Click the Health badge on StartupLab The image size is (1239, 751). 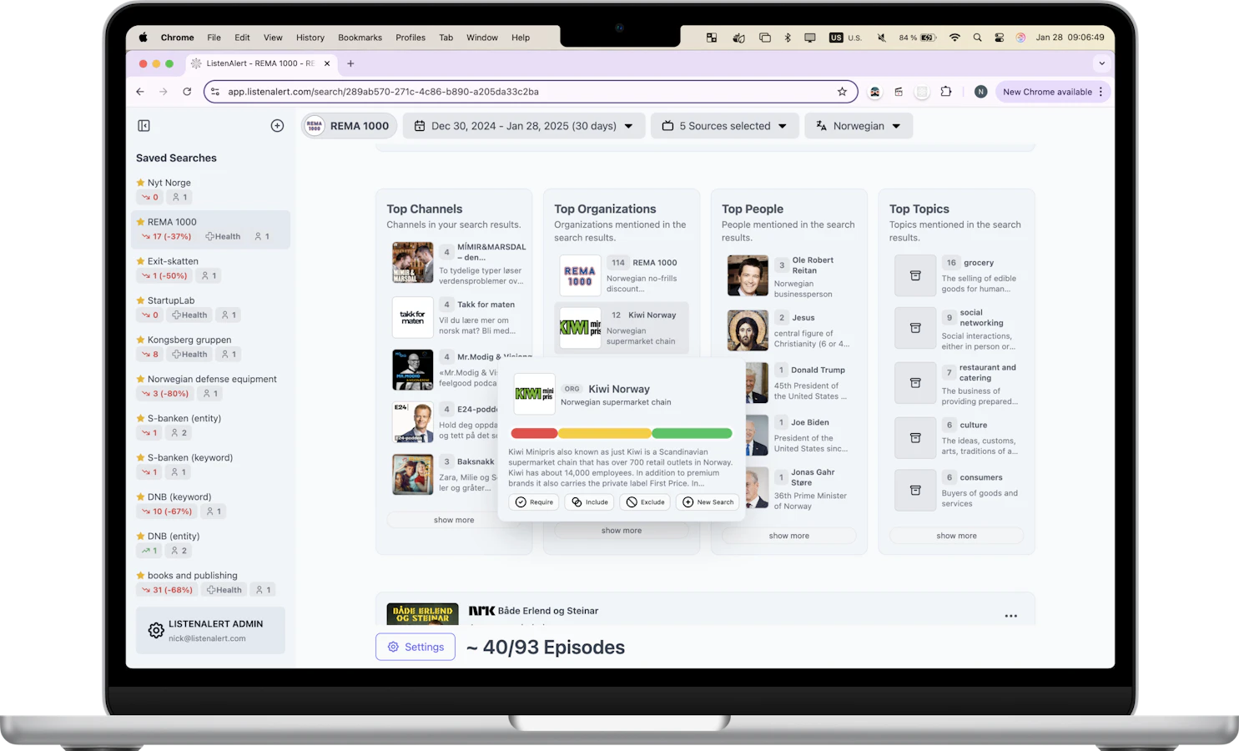pyautogui.click(x=189, y=315)
